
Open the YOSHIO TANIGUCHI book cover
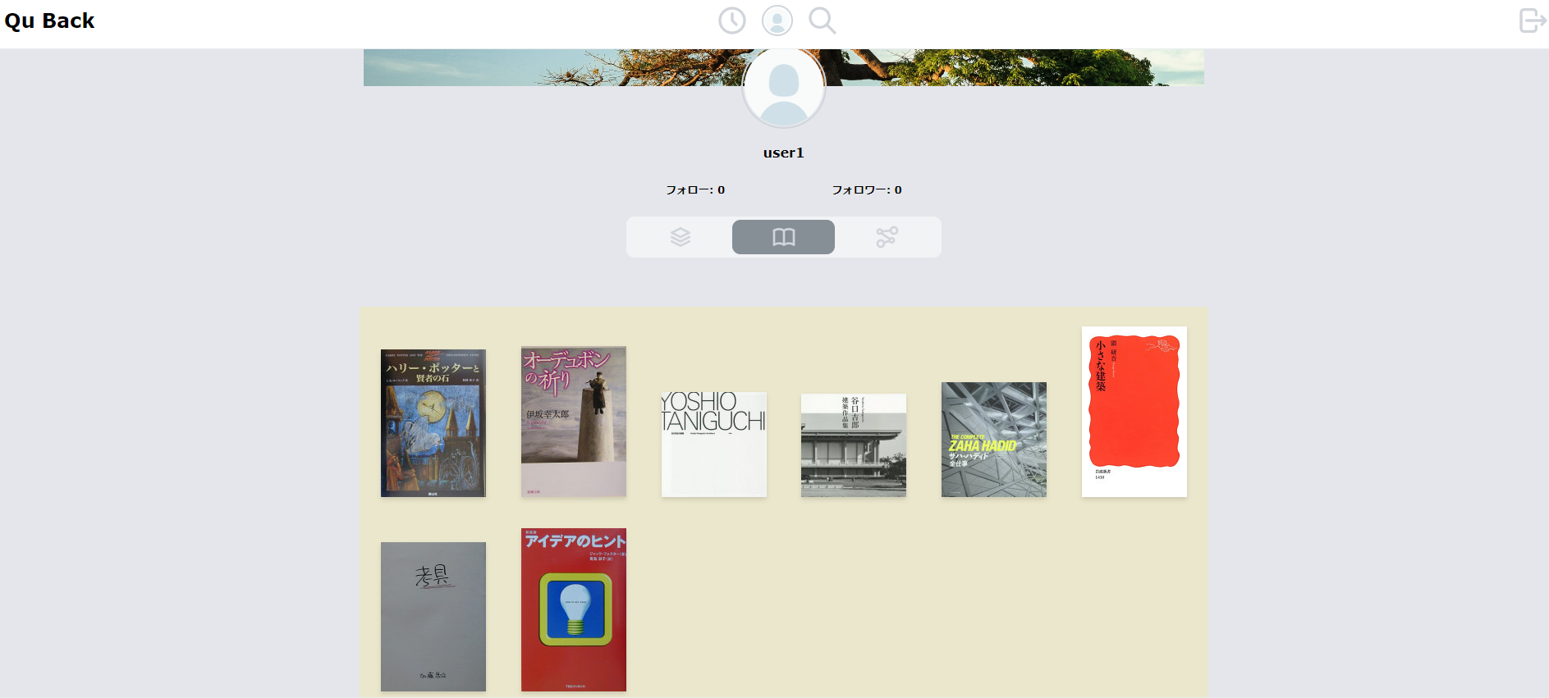[x=713, y=444]
